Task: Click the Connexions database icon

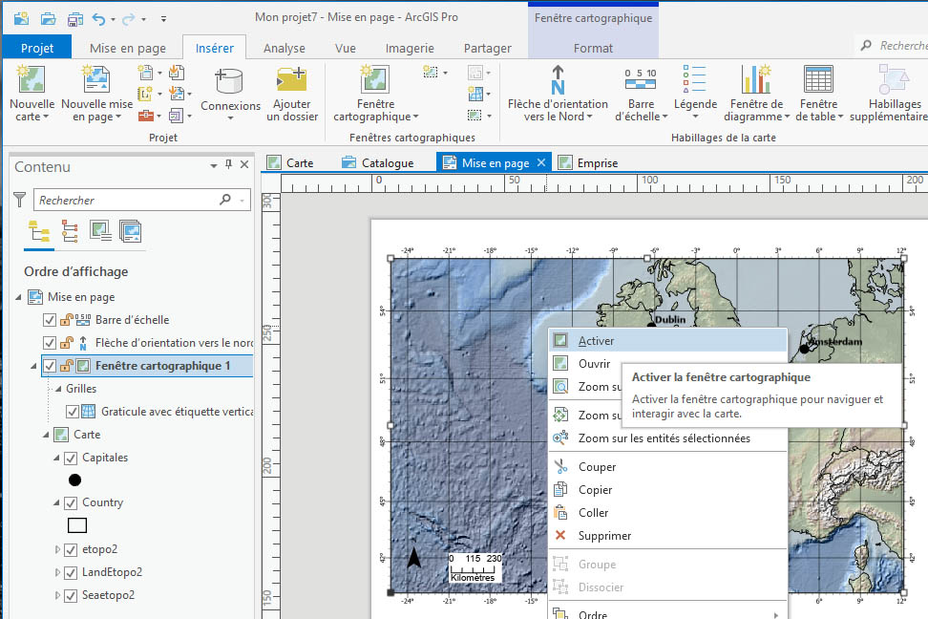Action: click(230, 82)
